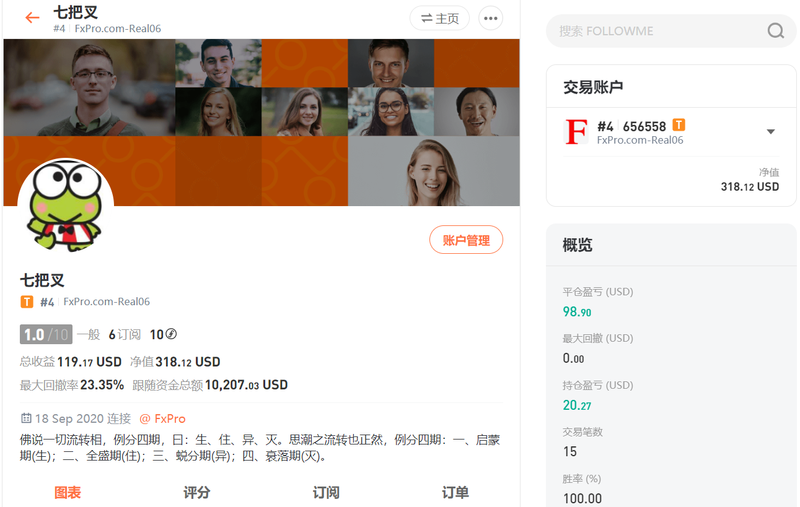Click the orange T badge beside 656558

click(x=679, y=125)
